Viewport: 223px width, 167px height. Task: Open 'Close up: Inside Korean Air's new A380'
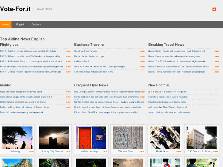coord(94,72)
